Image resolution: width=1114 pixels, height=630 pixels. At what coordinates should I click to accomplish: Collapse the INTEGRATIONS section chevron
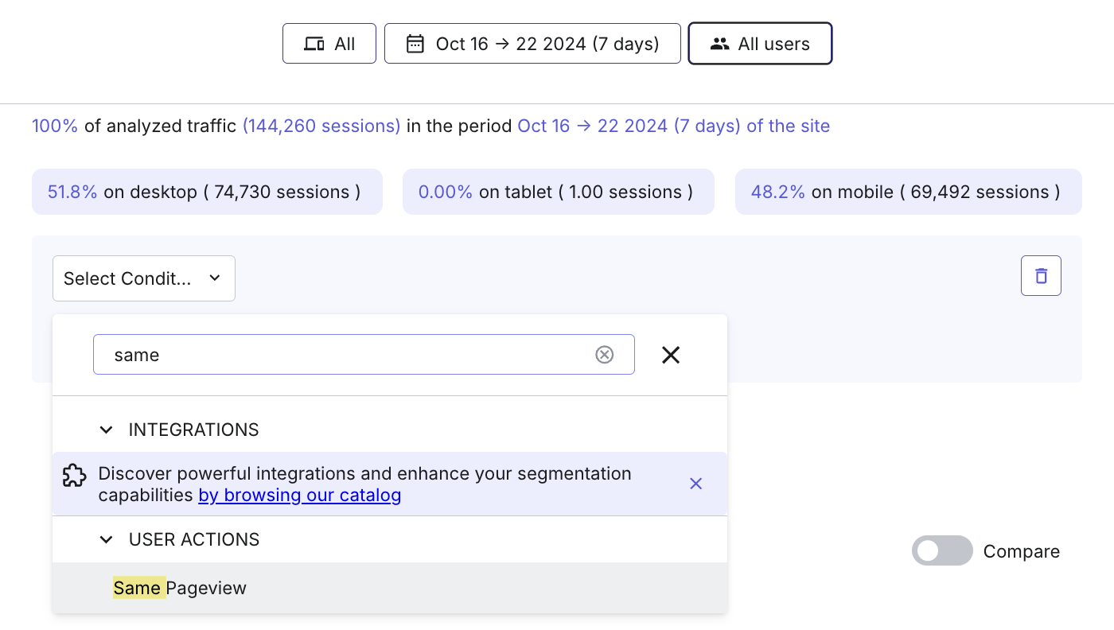tap(106, 430)
